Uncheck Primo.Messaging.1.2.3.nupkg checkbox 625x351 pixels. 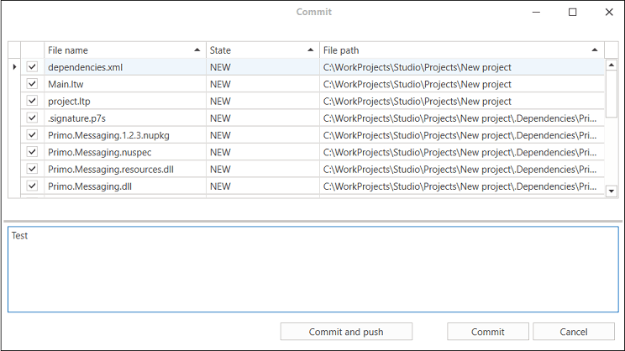click(32, 135)
